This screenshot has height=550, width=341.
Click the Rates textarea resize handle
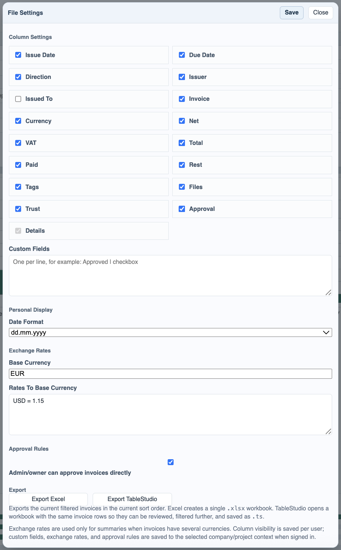(328, 431)
